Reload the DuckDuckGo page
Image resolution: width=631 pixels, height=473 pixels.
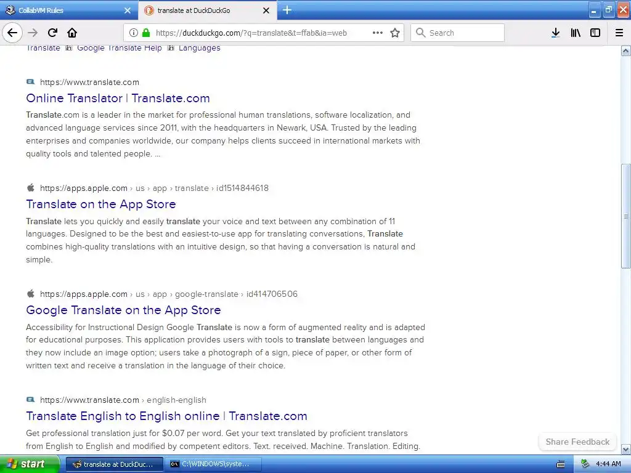pos(52,33)
